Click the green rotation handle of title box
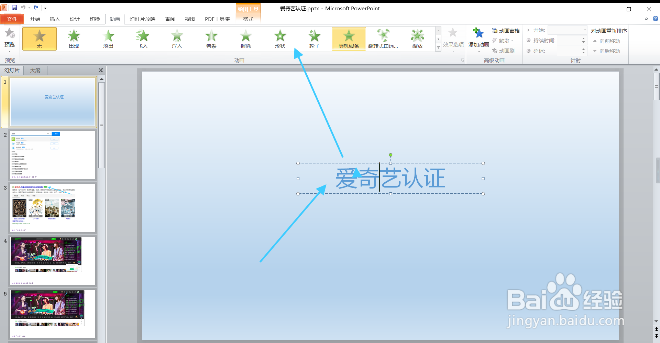The height and width of the screenshot is (343, 660). [x=390, y=155]
